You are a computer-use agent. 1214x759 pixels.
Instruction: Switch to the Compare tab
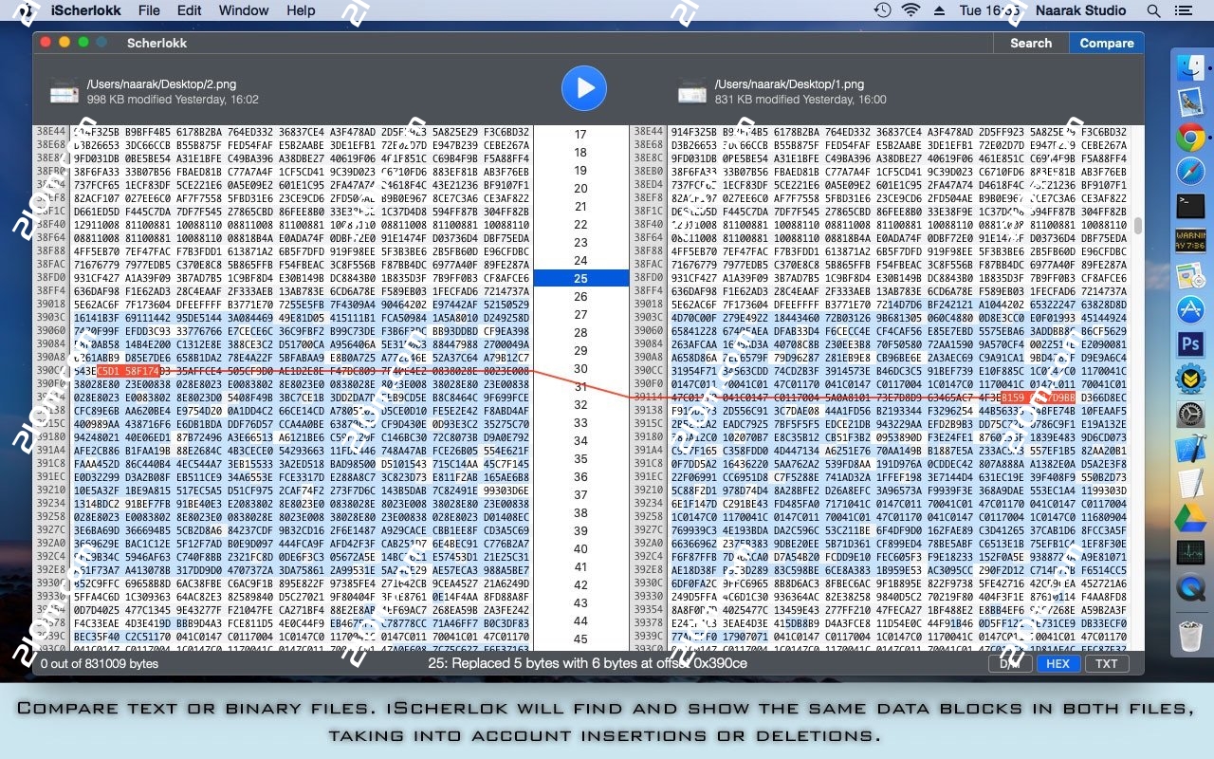(x=1107, y=43)
